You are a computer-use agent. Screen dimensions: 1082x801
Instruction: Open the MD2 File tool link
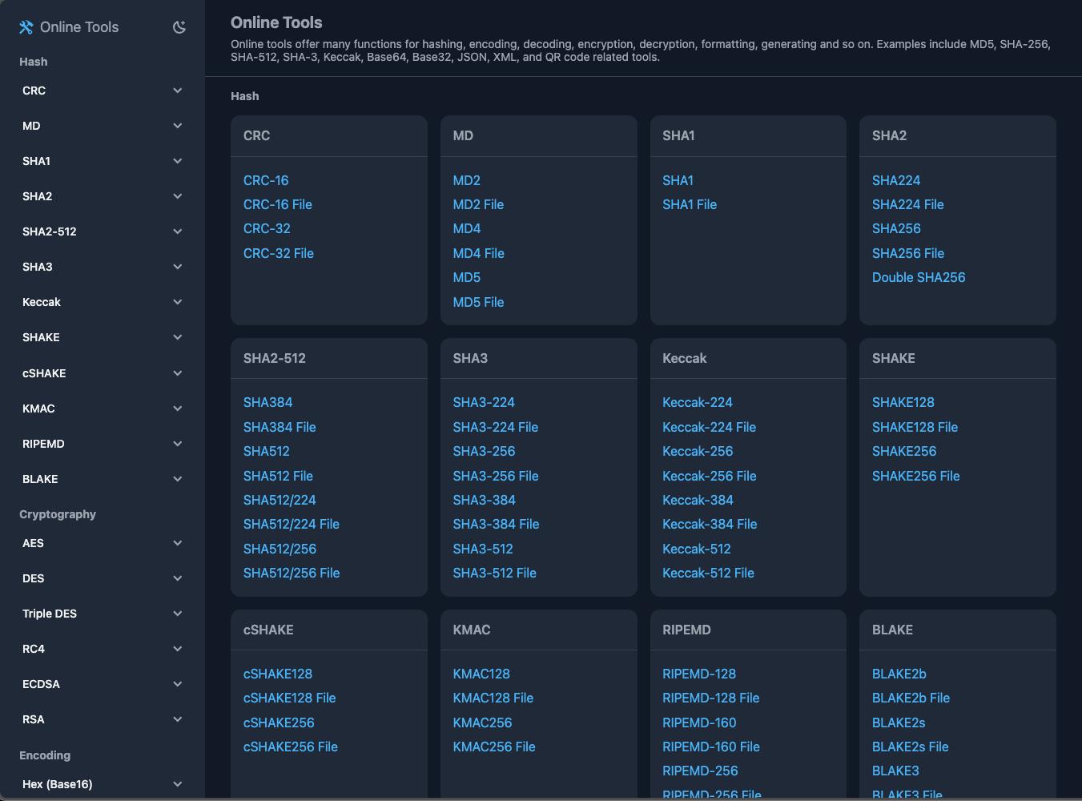point(478,204)
